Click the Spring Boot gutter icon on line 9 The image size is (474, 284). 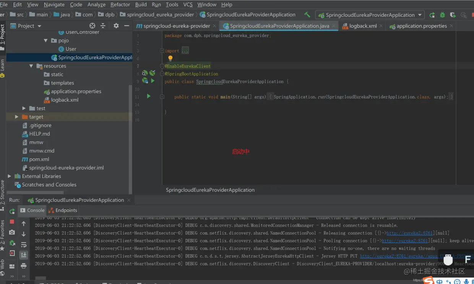[145, 81]
